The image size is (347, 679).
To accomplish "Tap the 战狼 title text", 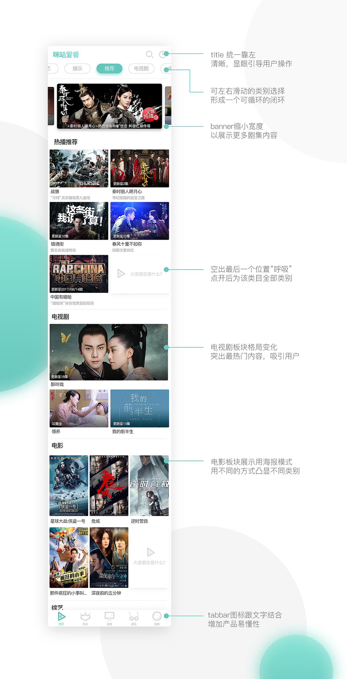I will click(55, 192).
